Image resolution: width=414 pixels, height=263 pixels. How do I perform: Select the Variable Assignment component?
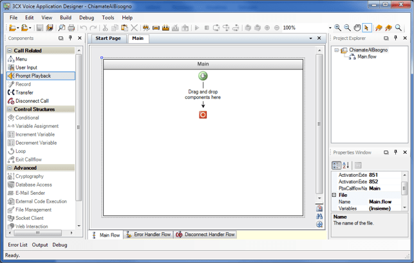[x=33, y=126]
